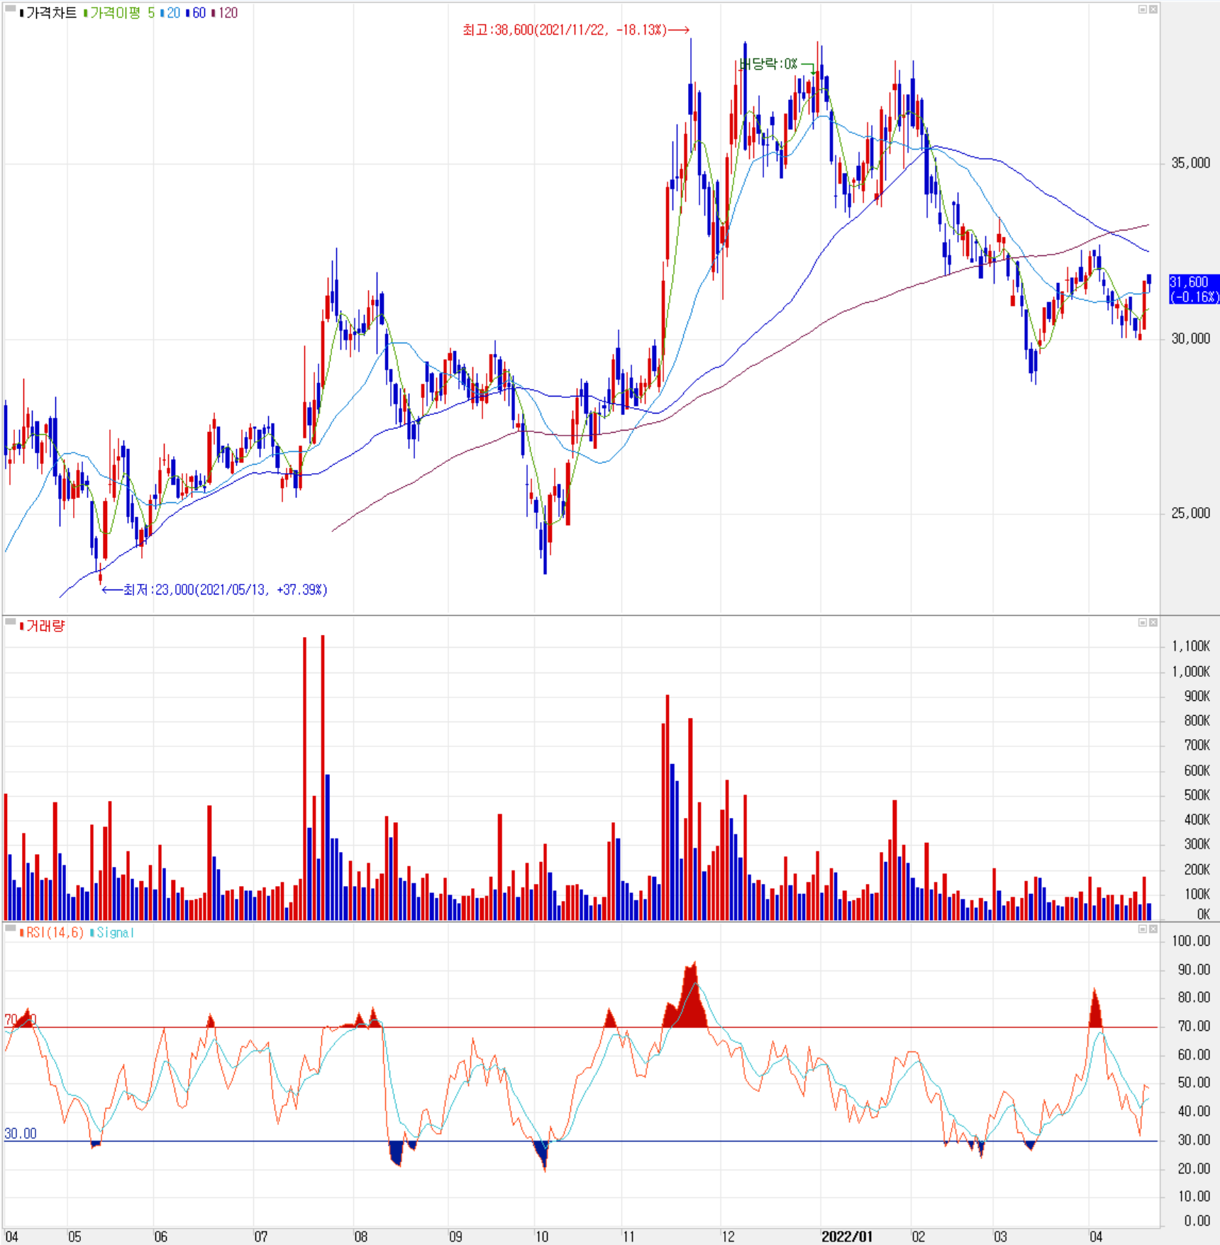Click the 30,000 price axis label
This screenshot has height=1245, width=1220.
(x=1190, y=339)
